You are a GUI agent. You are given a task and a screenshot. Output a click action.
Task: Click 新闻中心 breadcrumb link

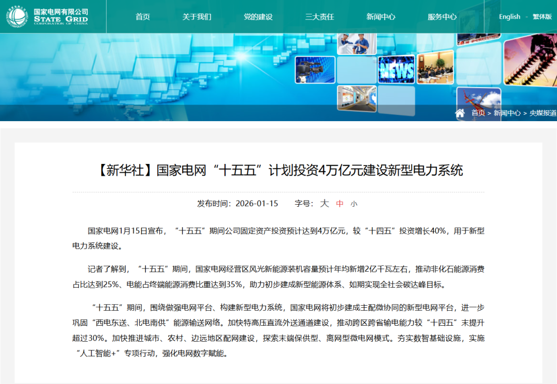tap(507, 113)
